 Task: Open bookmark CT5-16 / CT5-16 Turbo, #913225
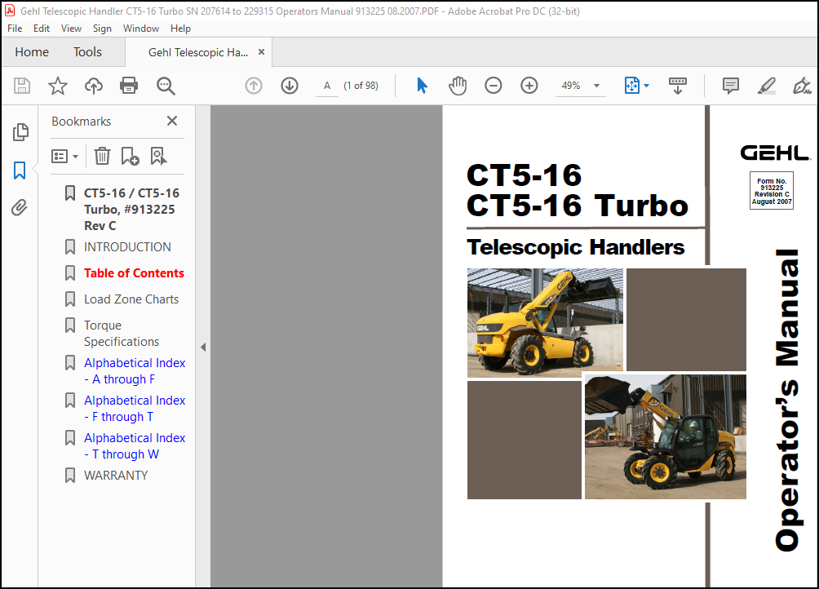pyautogui.click(x=131, y=210)
